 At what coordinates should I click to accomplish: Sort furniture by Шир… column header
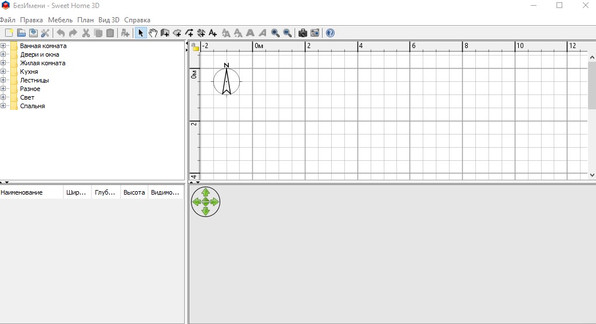[78, 192]
